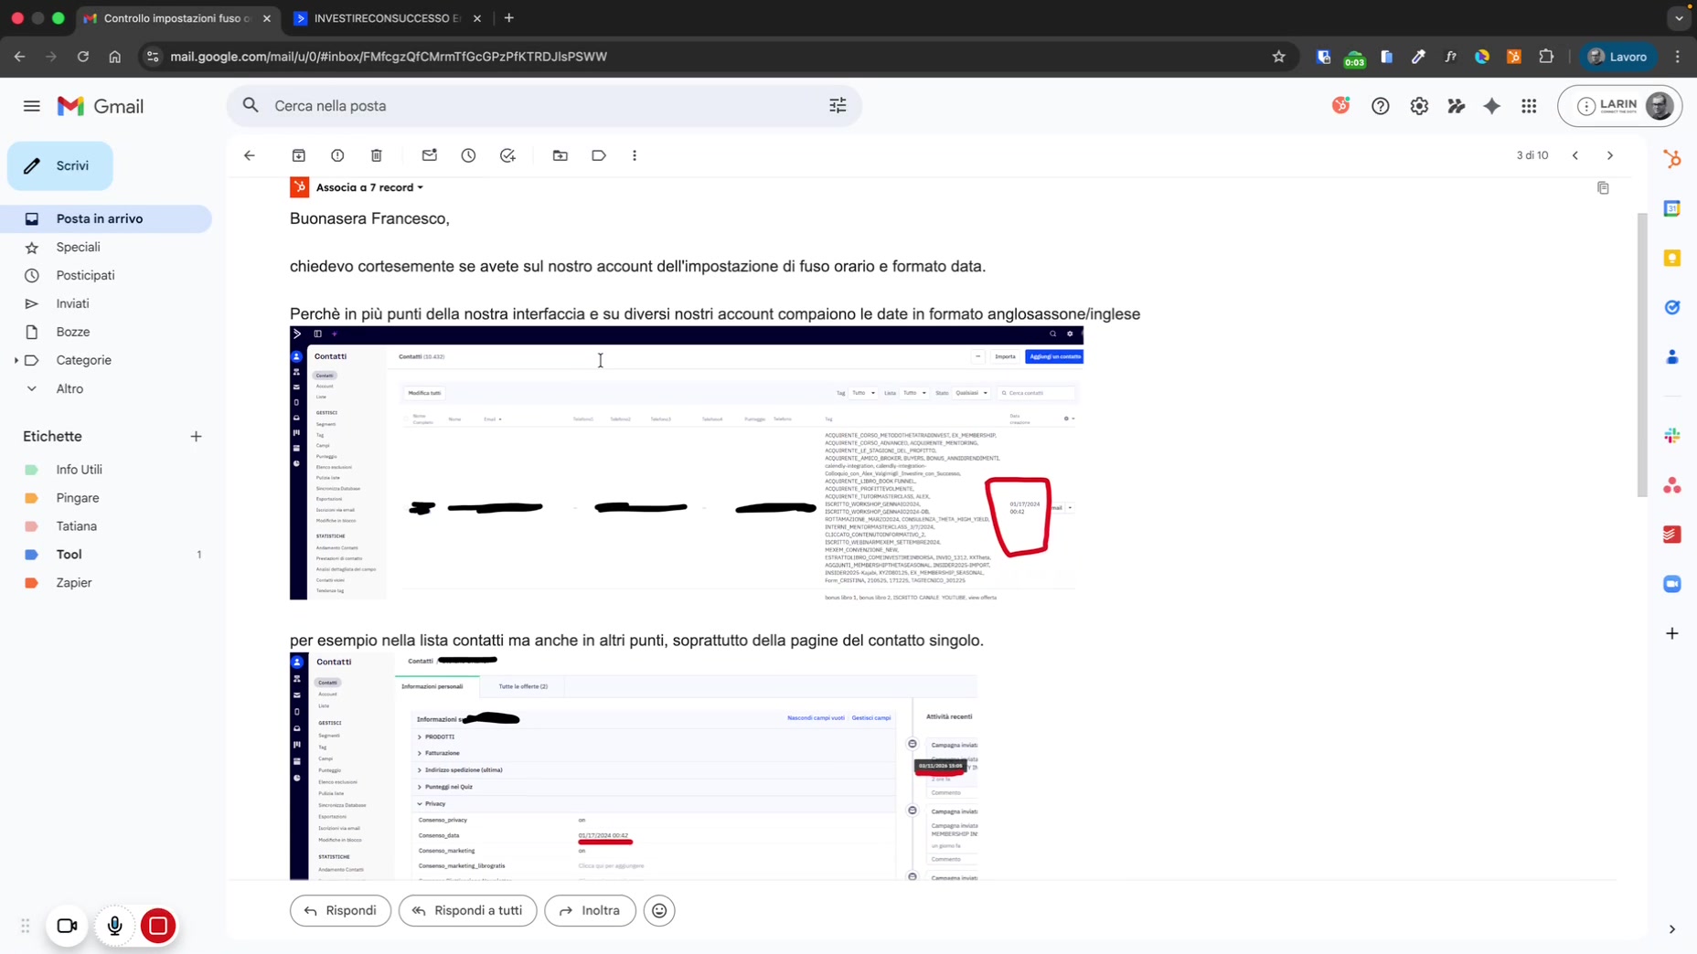Viewport: 1697px width, 954px height.
Task: Click the Rispondi a tutti button
Action: [x=467, y=910]
